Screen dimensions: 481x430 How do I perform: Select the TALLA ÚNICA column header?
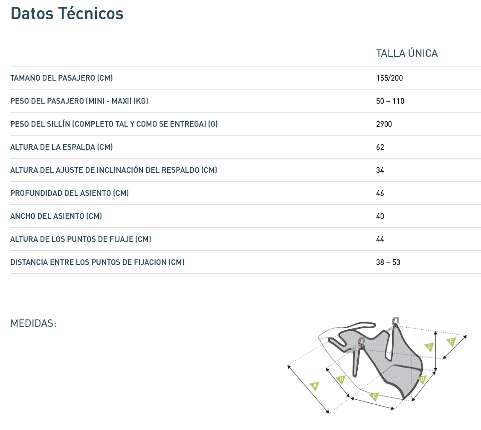point(407,53)
